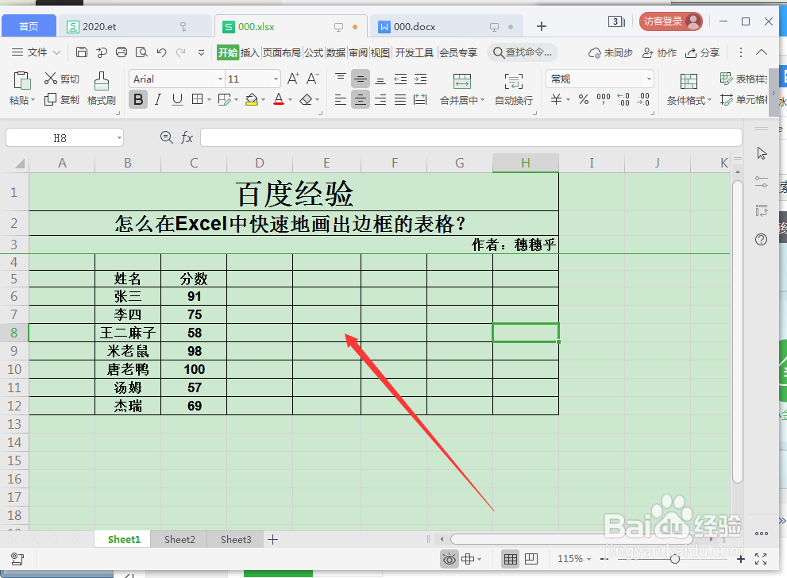Increase font size with A+ icon
This screenshot has height=578, width=787.
293,79
